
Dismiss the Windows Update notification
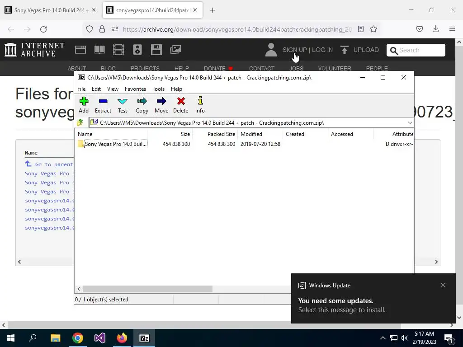(443, 285)
